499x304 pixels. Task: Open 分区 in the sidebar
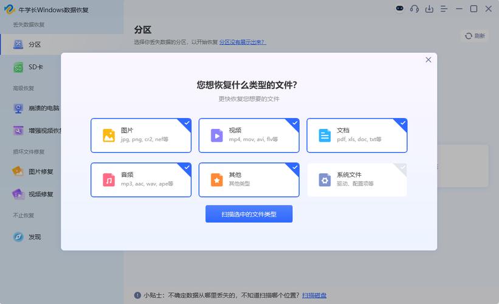pyautogui.click(x=62, y=44)
